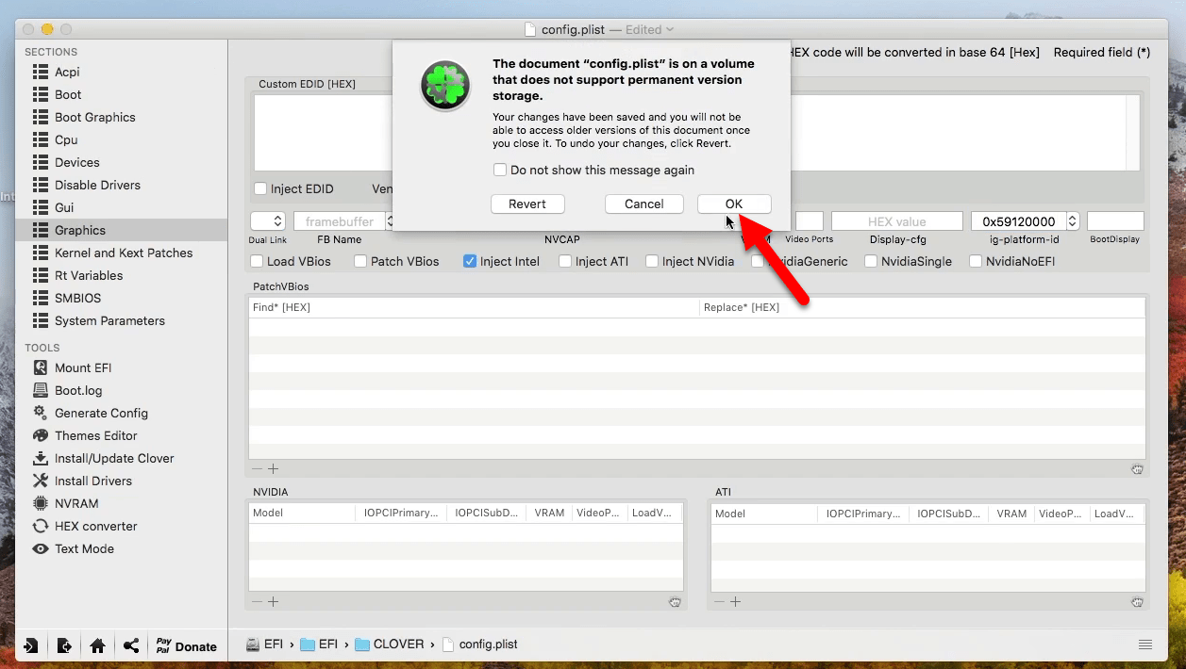
Task: Click the CLOVER folder in the path bar
Action: [x=390, y=645]
